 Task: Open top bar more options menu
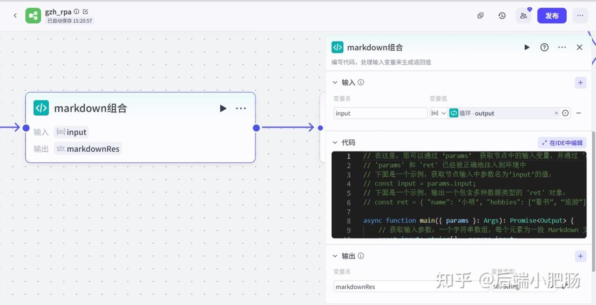point(580,15)
